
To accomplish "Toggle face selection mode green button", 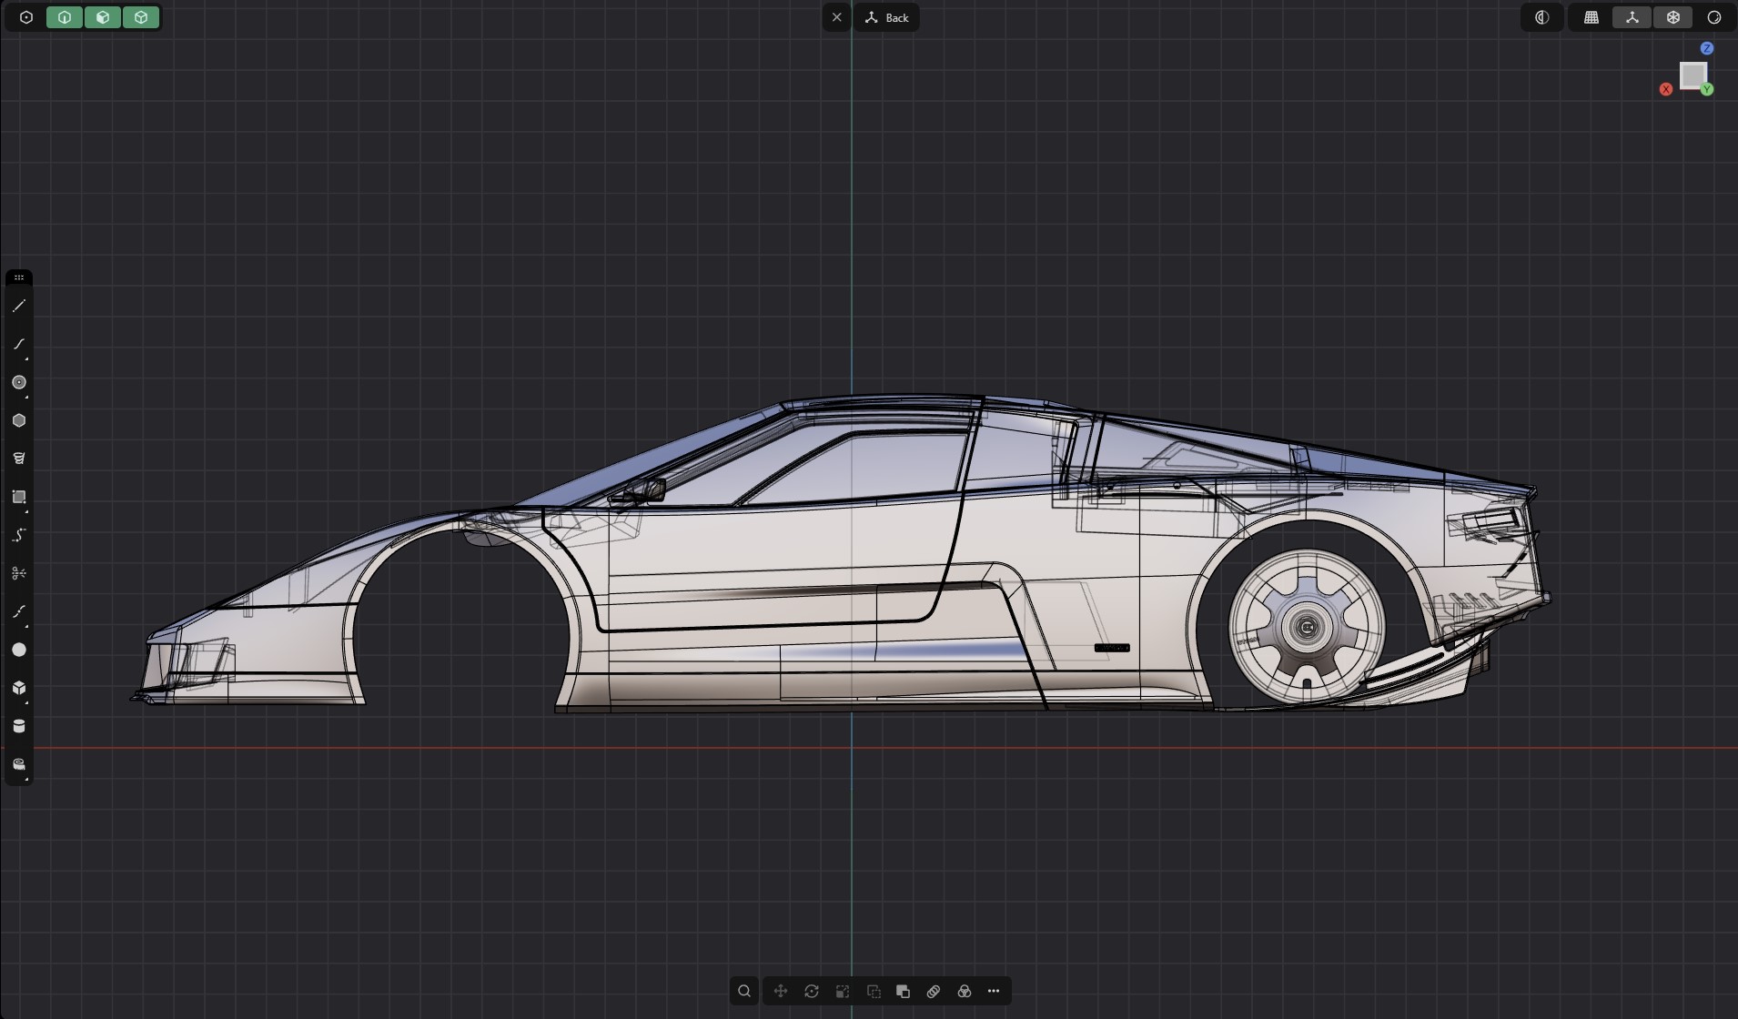I will 103,17.
